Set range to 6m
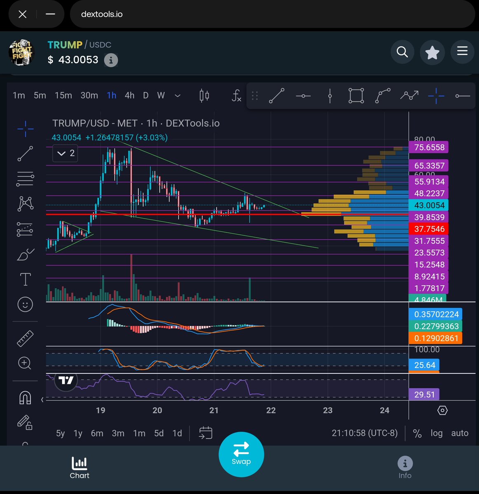This screenshot has width=479, height=494. point(97,433)
